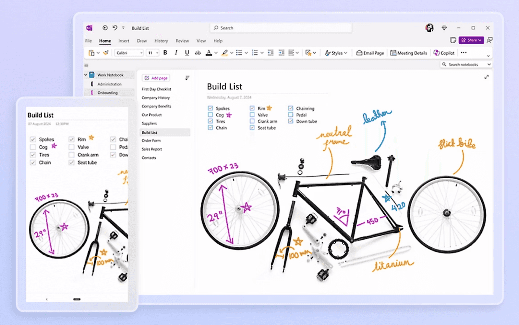Check the Valve checklist item
The width and height of the screenshot is (519, 325).
click(252, 115)
